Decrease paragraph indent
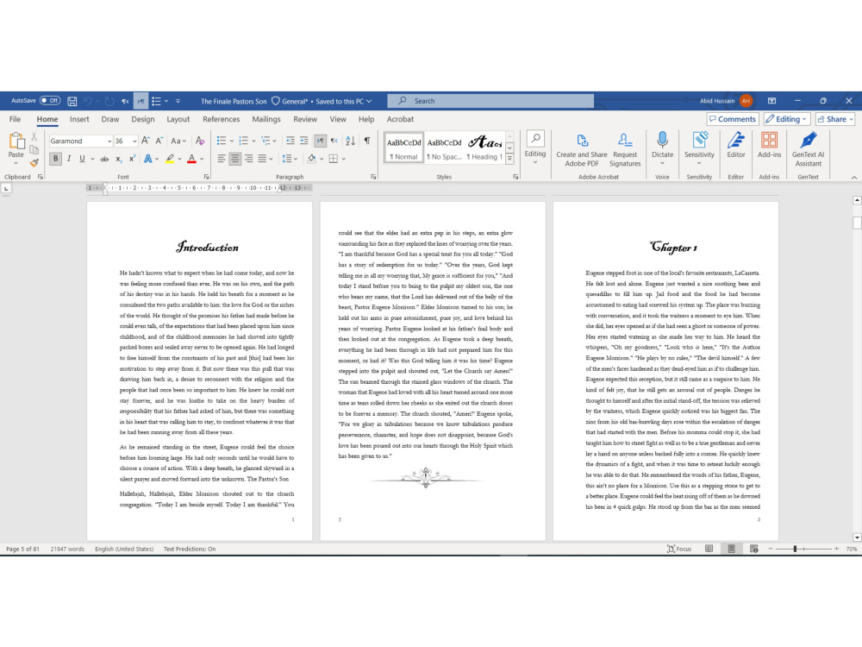This screenshot has width=862, height=647. pyautogui.click(x=290, y=141)
